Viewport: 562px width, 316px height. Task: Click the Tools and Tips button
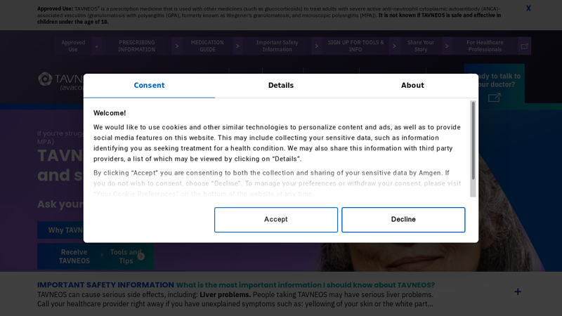pyautogui.click(x=126, y=256)
